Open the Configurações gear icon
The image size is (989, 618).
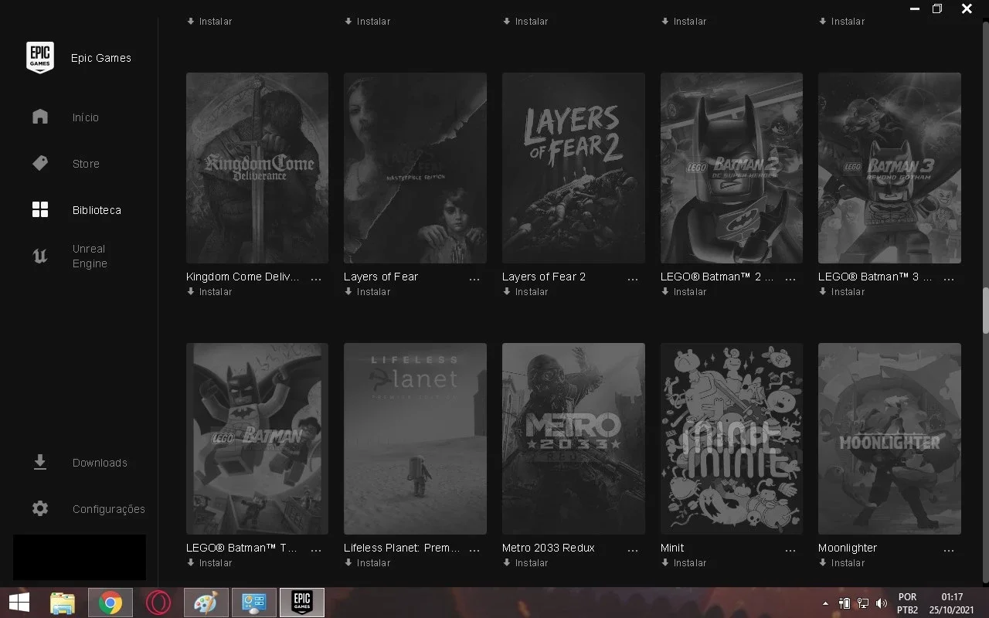tap(40, 508)
